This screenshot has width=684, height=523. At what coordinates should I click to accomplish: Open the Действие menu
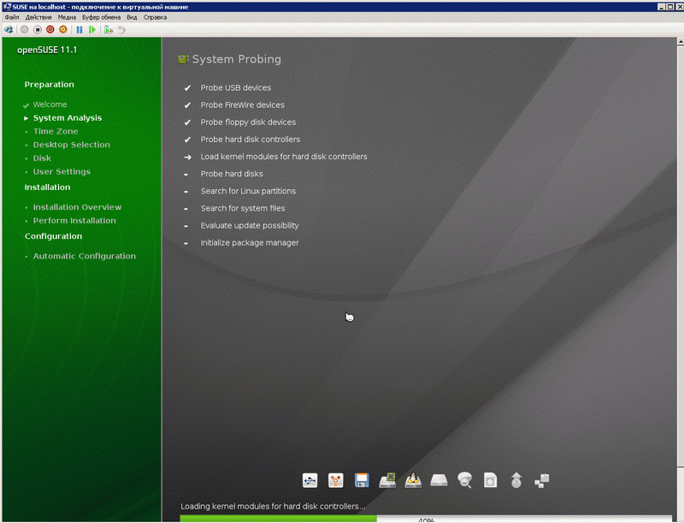[38, 17]
